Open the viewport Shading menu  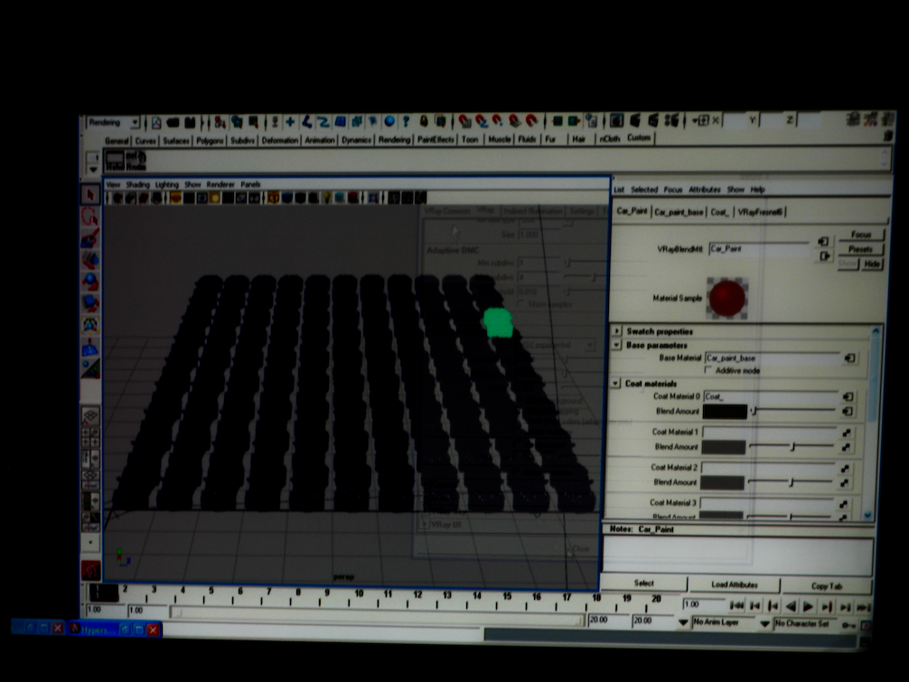(x=138, y=184)
